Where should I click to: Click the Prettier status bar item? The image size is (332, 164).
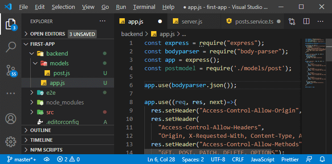coord(290,160)
